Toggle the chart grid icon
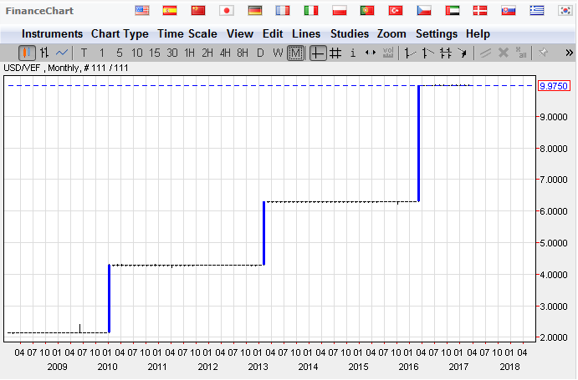578x380 pixels. (335, 53)
